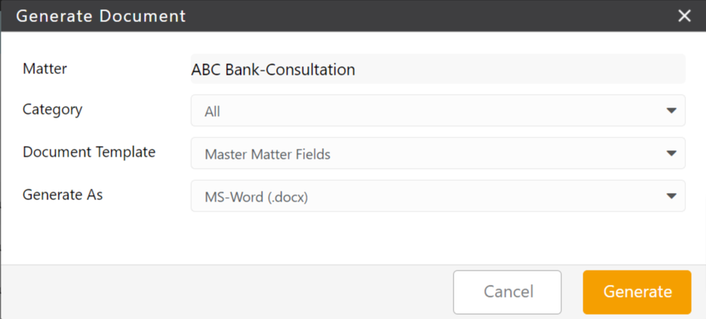Click the Matter label
The image size is (706, 319).
(45, 69)
